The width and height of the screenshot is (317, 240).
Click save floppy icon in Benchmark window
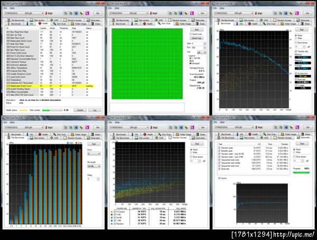[286, 13]
